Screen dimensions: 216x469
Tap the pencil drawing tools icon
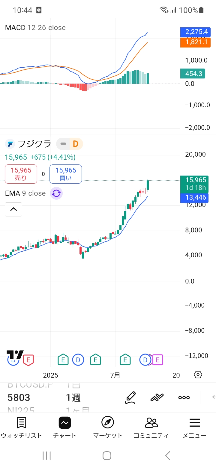click(130, 397)
